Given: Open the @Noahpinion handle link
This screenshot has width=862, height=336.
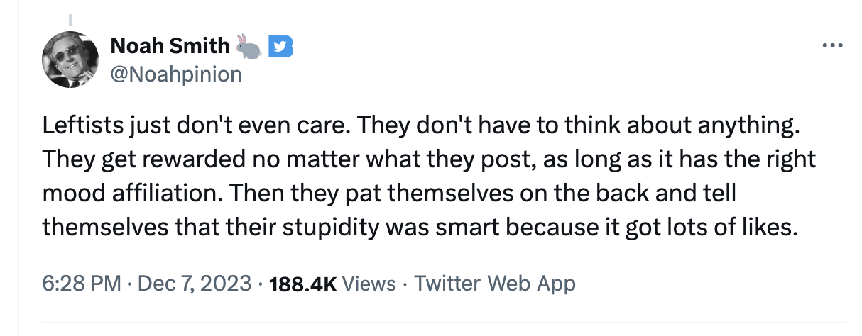Looking at the screenshot, I should pyautogui.click(x=176, y=73).
